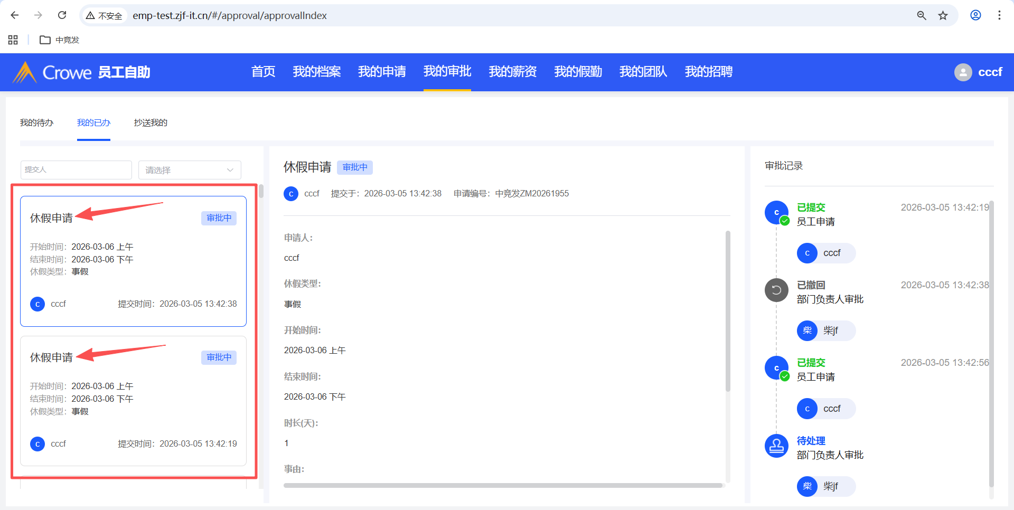Image resolution: width=1014 pixels, height=510 pixels.
Task: Open the 中竞发 bookmarks folder
Action: (60, 40)
